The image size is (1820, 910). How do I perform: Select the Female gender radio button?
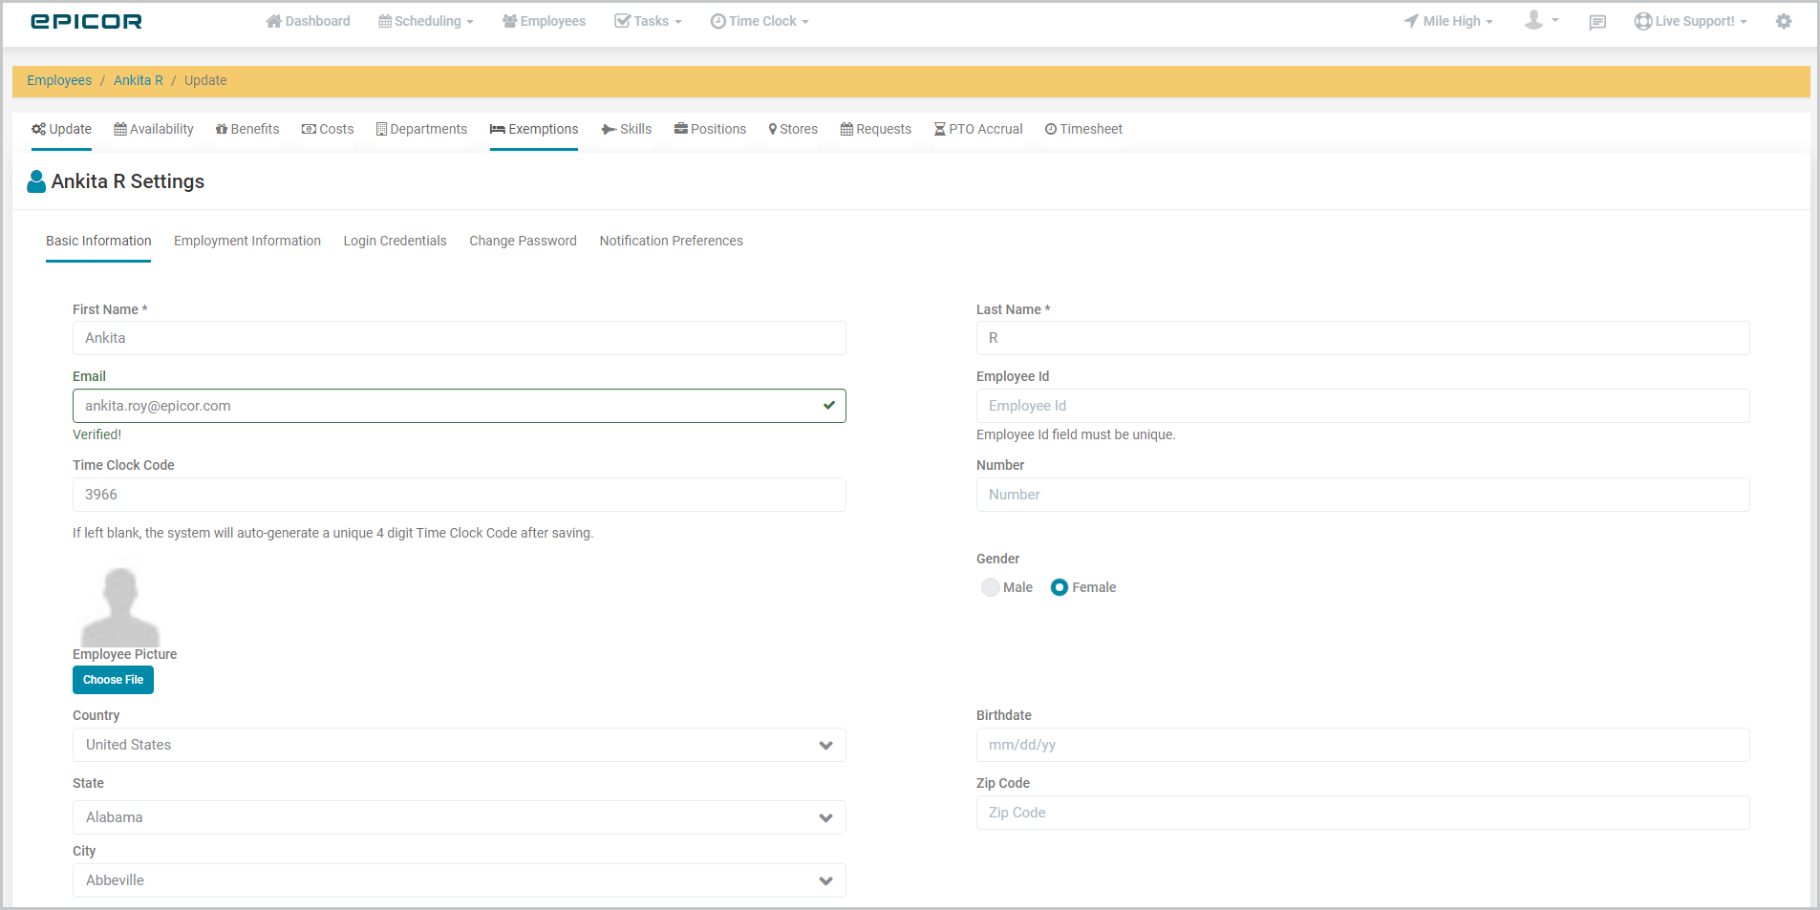pyautogui.click(x=1059, y=587)
